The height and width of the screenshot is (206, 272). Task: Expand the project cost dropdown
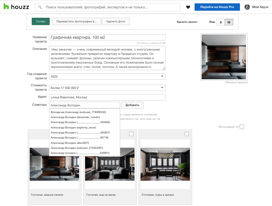[x=107, y=88]
